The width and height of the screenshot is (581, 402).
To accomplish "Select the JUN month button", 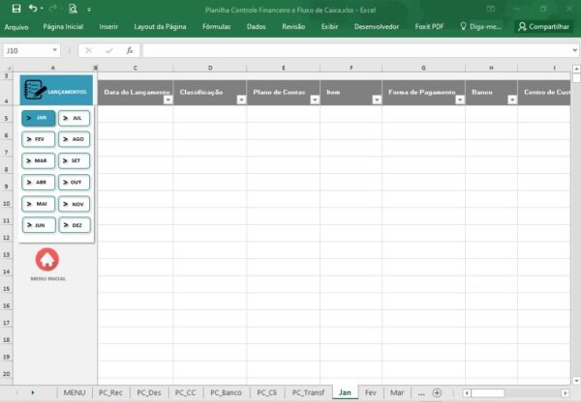I will pyautogui.click(x=39, y=225).
